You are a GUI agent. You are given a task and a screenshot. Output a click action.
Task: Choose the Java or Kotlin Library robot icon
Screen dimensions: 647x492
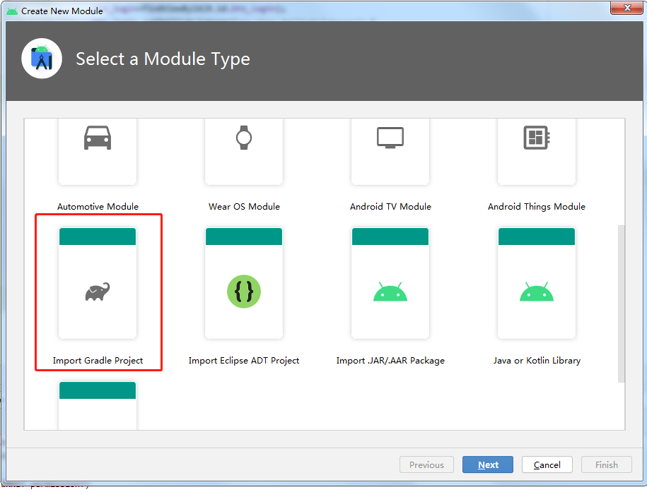(537, 292)
